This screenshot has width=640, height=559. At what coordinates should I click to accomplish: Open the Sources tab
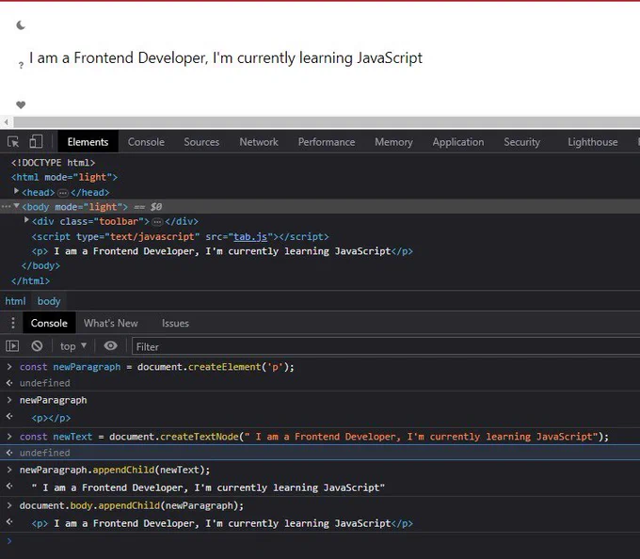pyautogui.click(x=201, y=142)
